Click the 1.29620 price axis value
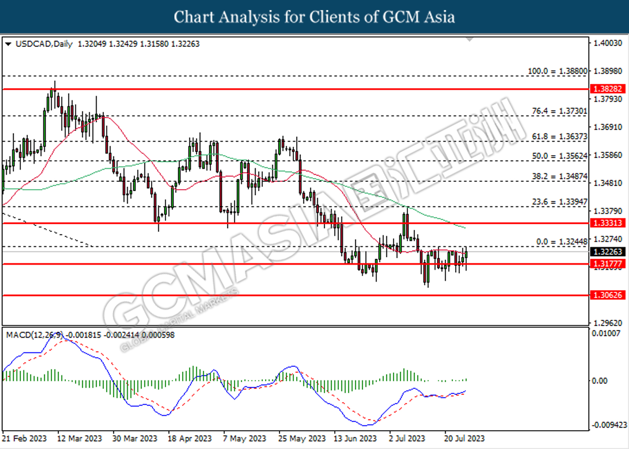Screen dimensions: 629x449 [608, 323]
